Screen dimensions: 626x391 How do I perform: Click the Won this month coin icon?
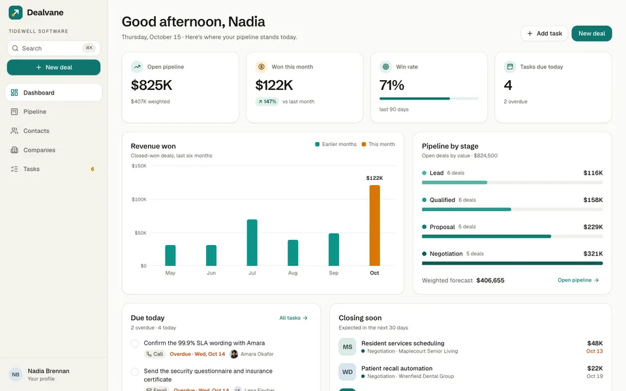point(261,66)
